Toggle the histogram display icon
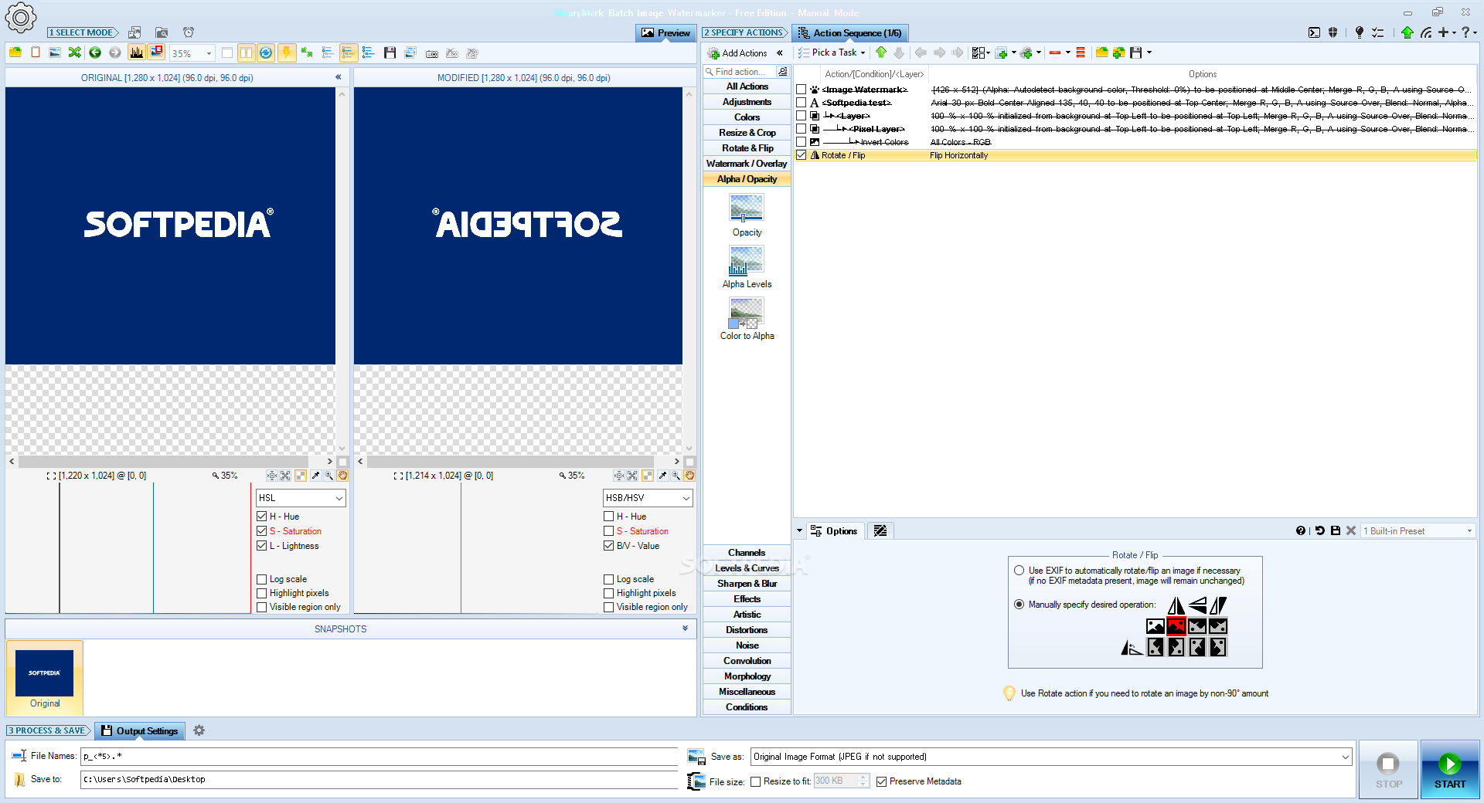 click(137, 53)
